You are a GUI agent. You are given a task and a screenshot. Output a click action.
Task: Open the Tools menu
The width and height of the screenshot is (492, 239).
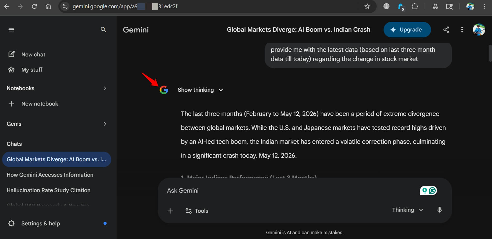click(x=197, y=211)
